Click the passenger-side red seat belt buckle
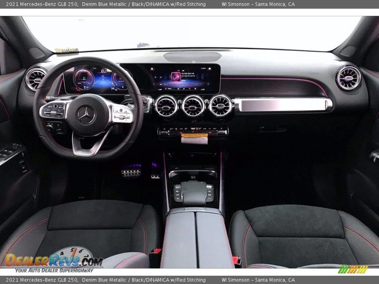The height and width of the screenshot is (284, 379). pos(236,262)
